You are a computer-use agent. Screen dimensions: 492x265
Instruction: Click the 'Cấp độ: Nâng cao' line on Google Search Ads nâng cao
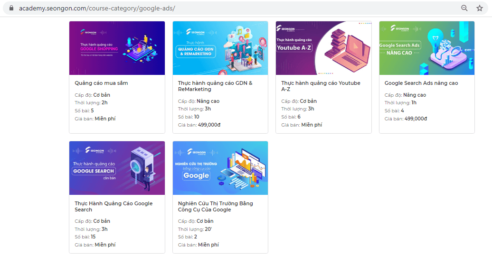(x=406, y=95)
